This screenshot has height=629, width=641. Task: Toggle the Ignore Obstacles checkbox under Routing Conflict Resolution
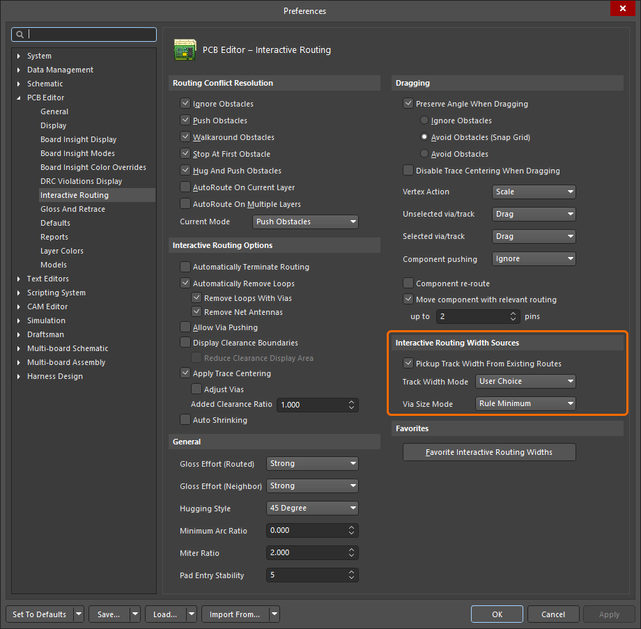(185, 103)
